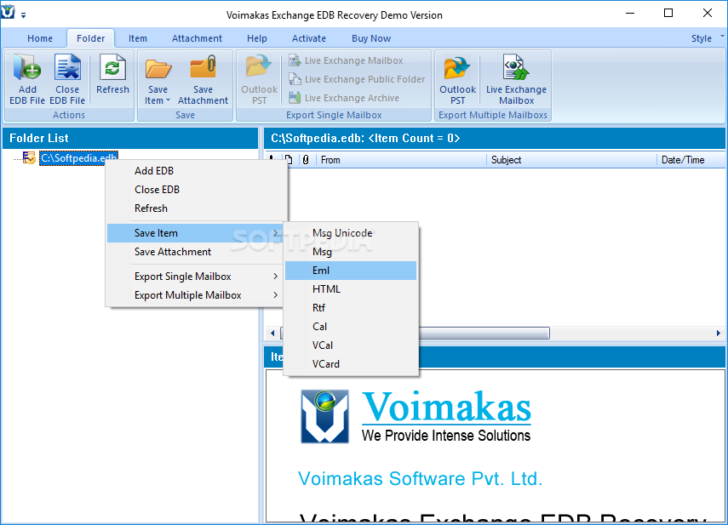
Task: Click the disabled Outlook PST single mailbox icon
Action: tap(259, 79)
